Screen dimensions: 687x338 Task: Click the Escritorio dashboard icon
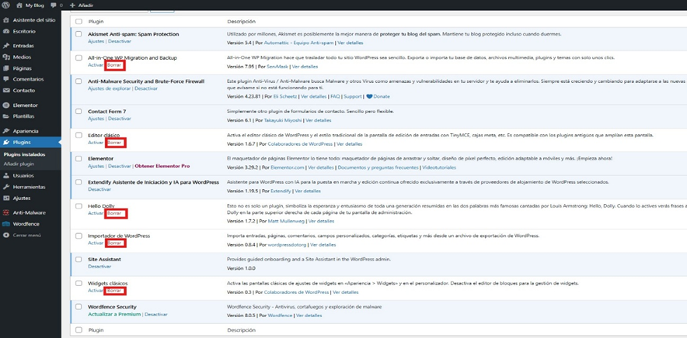pyautogui.click(x=6, y=32)
